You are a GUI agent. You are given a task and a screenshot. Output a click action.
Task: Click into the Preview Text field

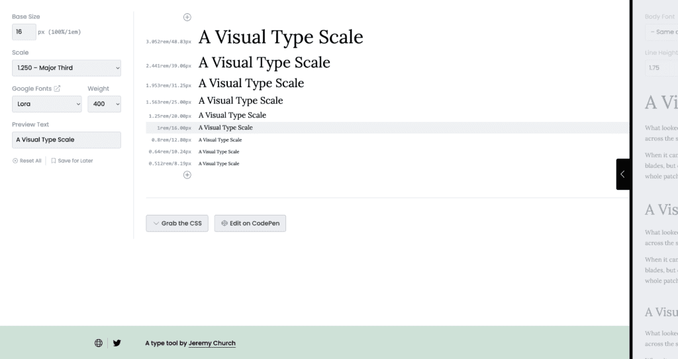tap(66, 140)
